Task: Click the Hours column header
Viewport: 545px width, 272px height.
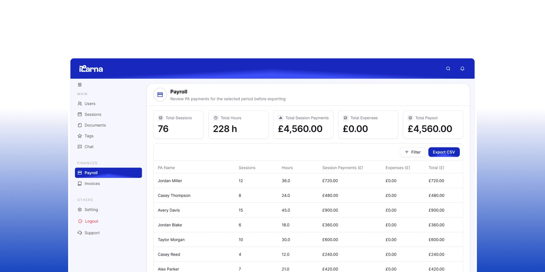Action: [x=287, y=168]
